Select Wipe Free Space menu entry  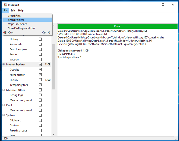click(18, 24)
